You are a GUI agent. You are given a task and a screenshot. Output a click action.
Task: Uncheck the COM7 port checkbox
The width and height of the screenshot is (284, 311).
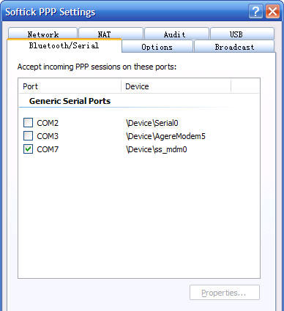click(x=28, y=149)
